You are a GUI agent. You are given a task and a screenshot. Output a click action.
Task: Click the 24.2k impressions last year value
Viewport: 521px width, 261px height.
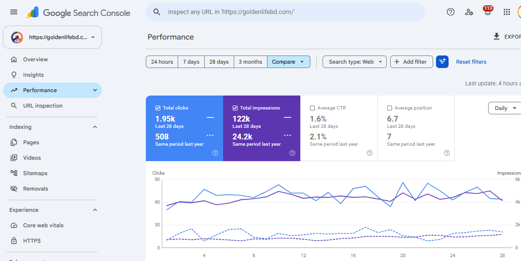tap(242, 137)
